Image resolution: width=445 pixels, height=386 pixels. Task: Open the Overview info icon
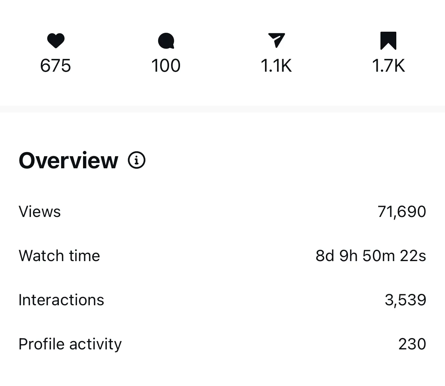point(137,160)
